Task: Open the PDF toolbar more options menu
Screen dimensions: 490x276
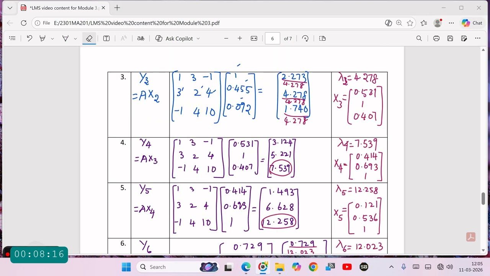Action: click(x=478, y=38)
